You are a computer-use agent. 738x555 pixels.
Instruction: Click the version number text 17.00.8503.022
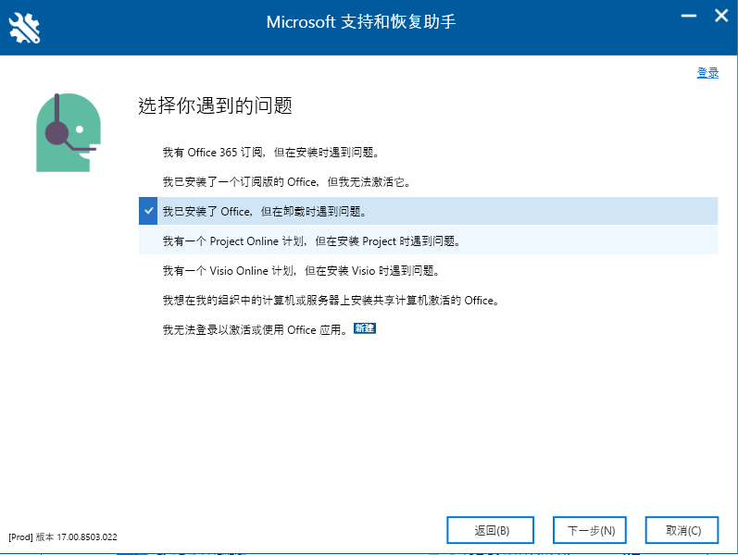click(87, 537)
